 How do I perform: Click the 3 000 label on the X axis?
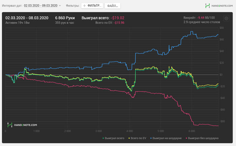[98, 131]
